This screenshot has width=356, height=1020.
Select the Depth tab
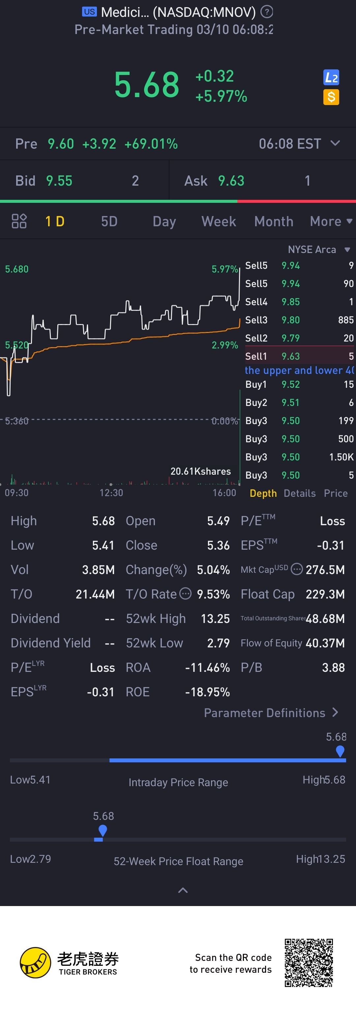263,493
